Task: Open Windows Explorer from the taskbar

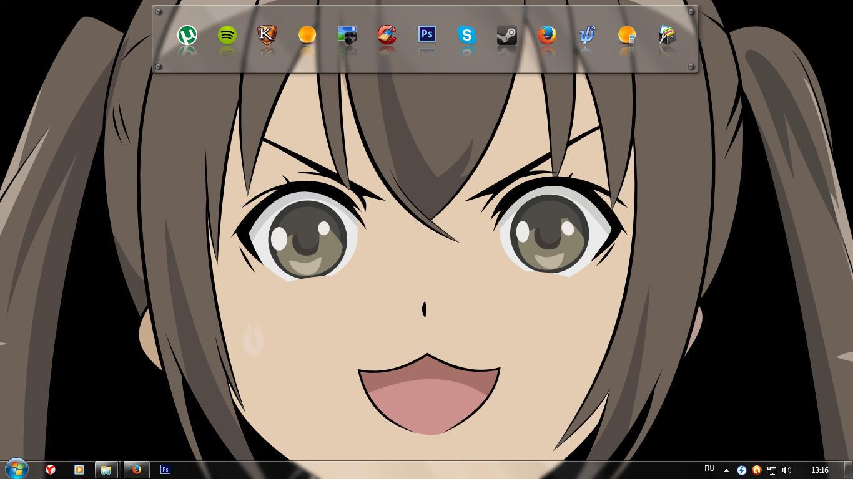Action: (106, 470)
